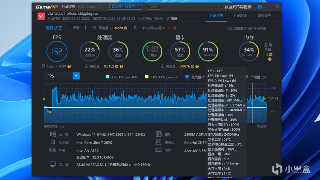Screen dimensions: 320x180
Task: Click the GamePP logo
Action: [46, 7]
